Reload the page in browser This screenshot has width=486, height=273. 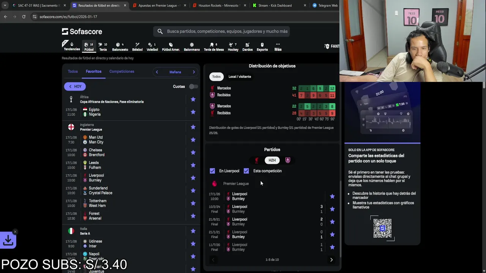[x=24, y=17]
